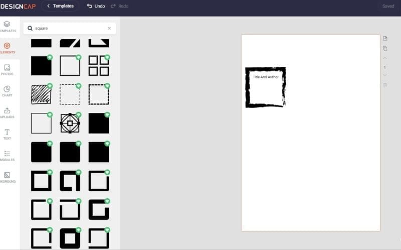Image resolution: width=401 pixels, height=250 pixels.
Task: Select the hatched sketch square element
Action: [x=41, y=94]
